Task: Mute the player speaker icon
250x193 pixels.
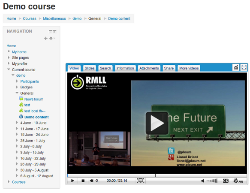Action: coord(202,181)
